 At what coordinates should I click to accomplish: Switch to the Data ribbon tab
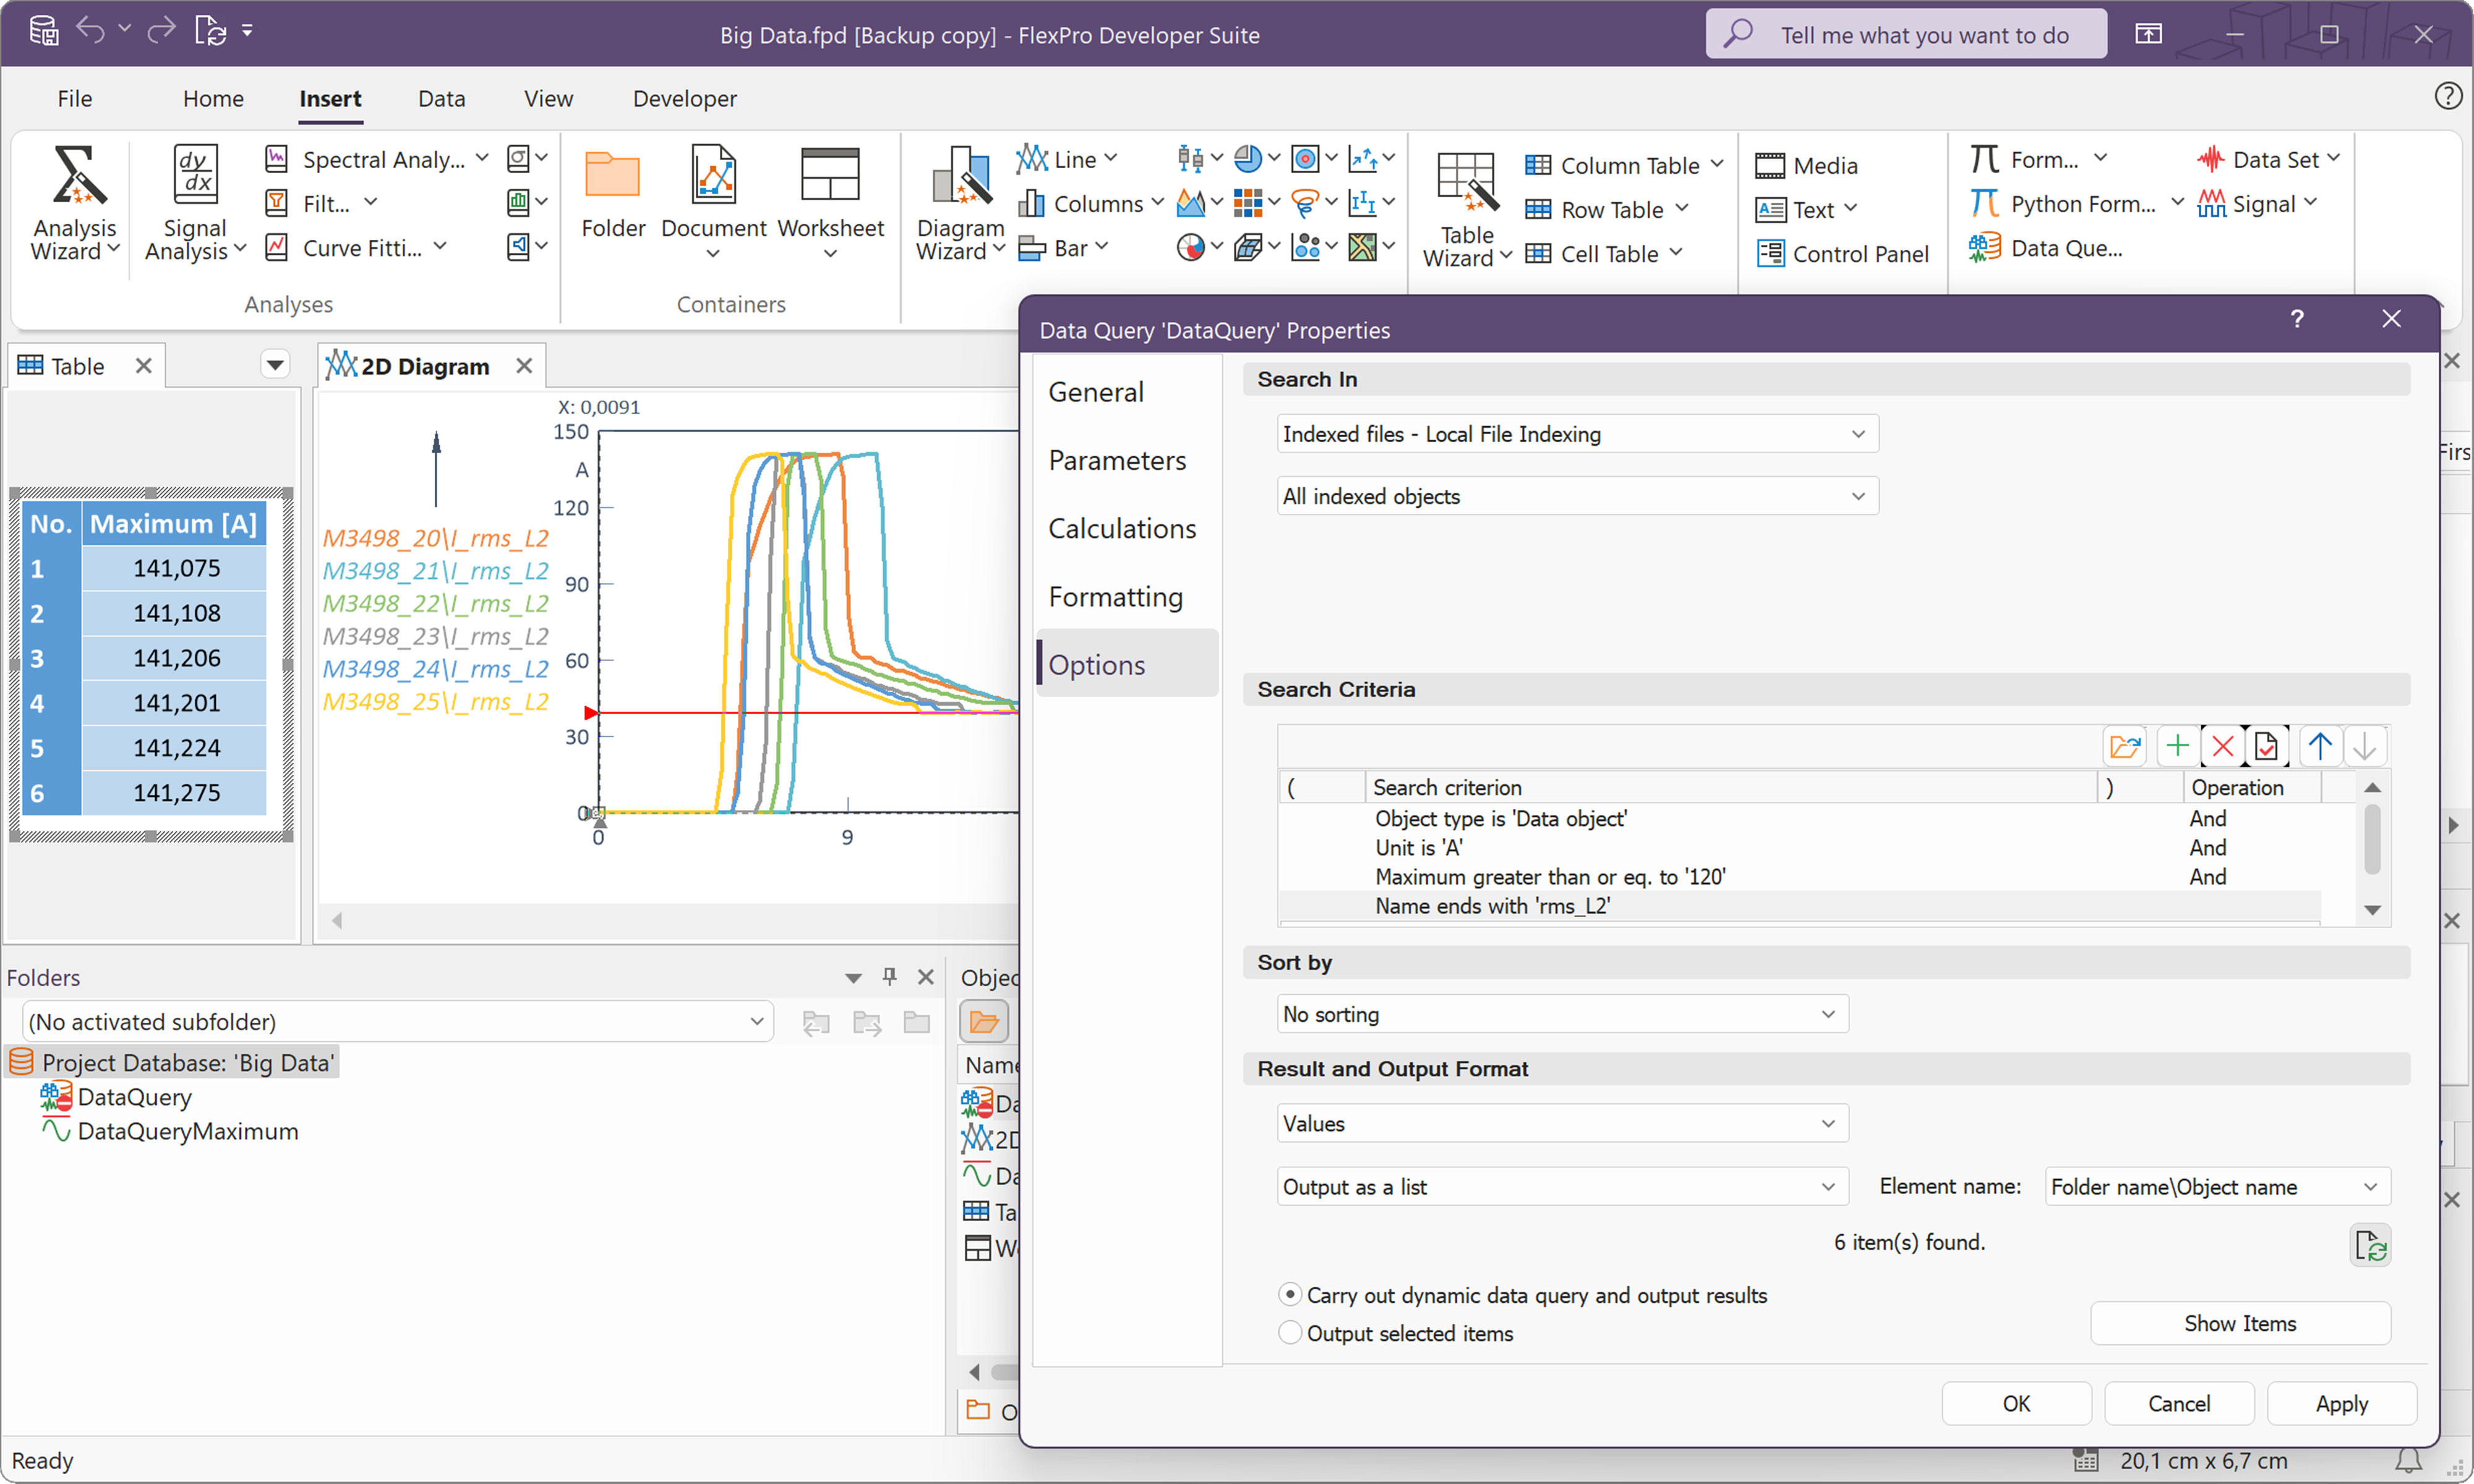point(441,98)
